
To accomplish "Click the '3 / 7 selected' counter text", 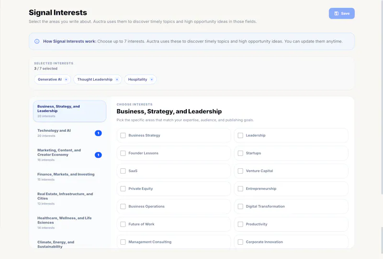I will 45,69.
